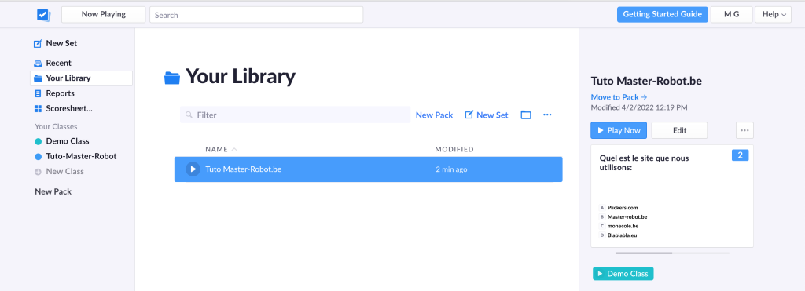Toggle the NAME sort arrow
805x291 pixels.
234,149
